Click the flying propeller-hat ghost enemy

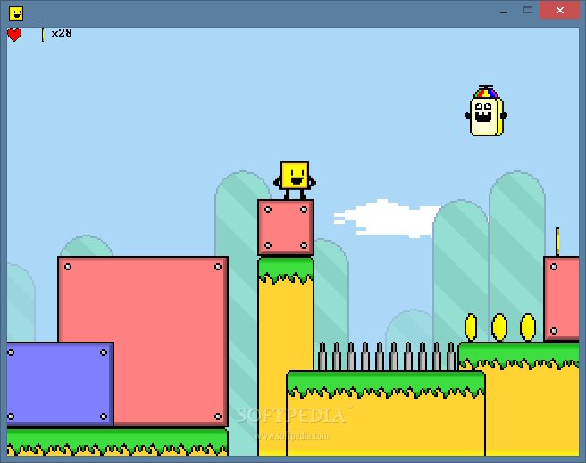[x=486, y=111]
